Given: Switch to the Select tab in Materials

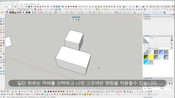Looking at the screenshot, I should click(x=145, y=45).
